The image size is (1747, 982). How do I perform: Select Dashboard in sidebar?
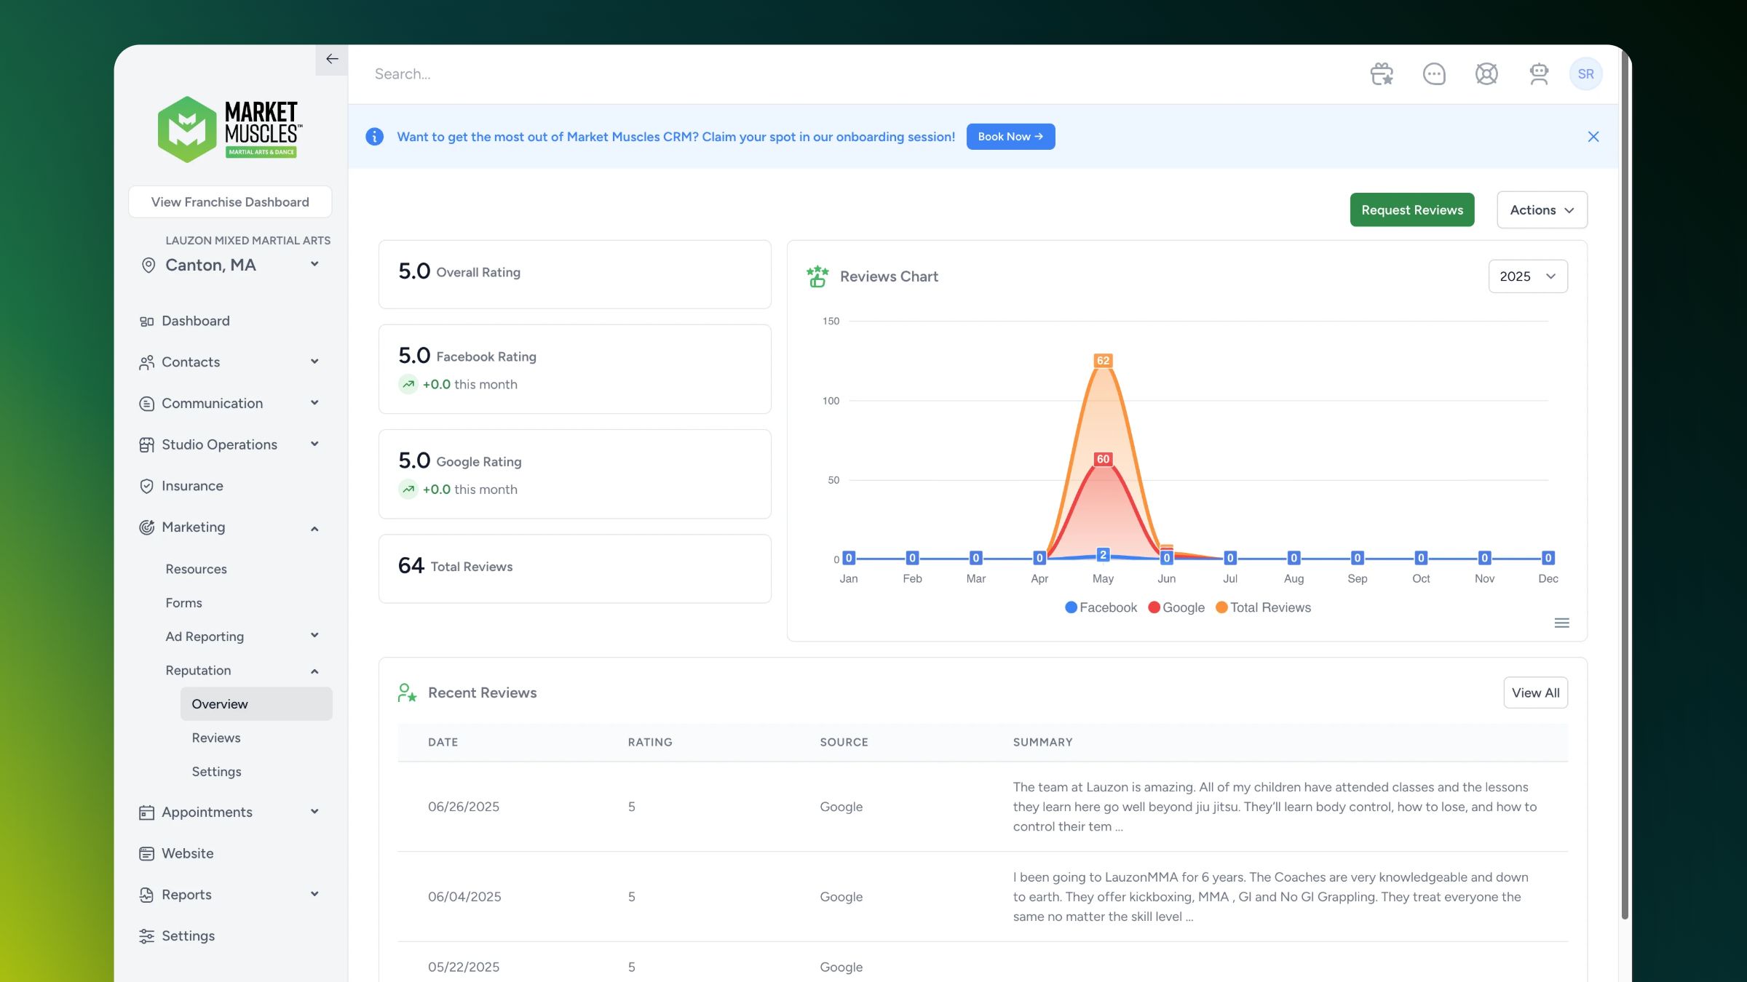(x=195, y=321)
